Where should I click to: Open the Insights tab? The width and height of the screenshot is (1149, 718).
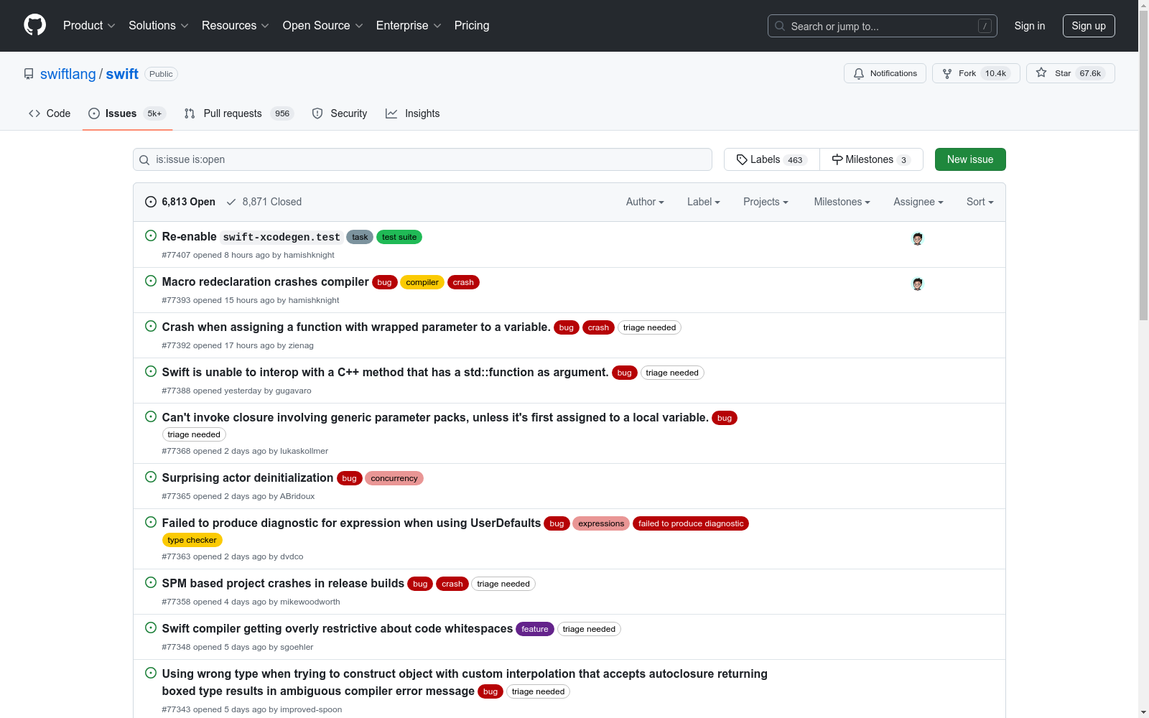pyautogui.click(x=413, y=113)
